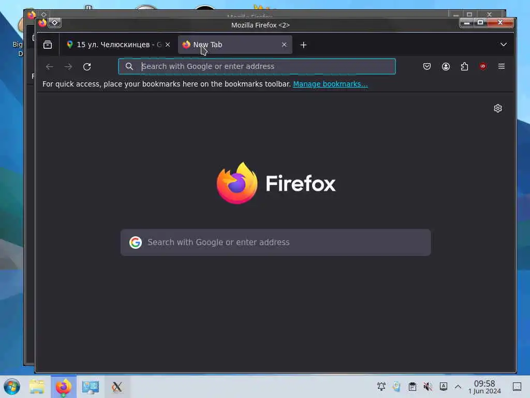This screenshot has height=398, width=530.
Task: Open the Firefox <2> window title bar menu icon
Action: coord(42,23)
